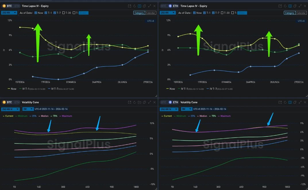Refresh the ETH Volatility Cone chart
This screenshot has height=190, width=308.
285,102
